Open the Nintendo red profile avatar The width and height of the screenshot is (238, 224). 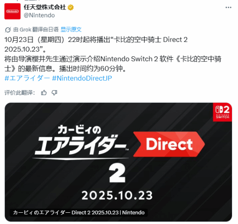pos(13,11)
